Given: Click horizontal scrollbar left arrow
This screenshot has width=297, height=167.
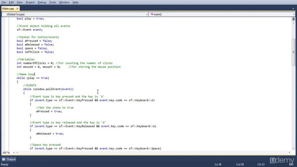Looking at the screenshot, I should click(17, 152).
